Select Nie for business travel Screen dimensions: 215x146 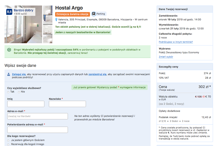point(19,92)
